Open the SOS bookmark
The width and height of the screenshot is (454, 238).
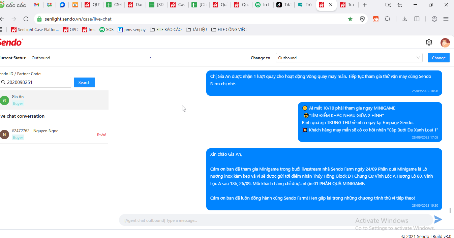pos(107,30)
